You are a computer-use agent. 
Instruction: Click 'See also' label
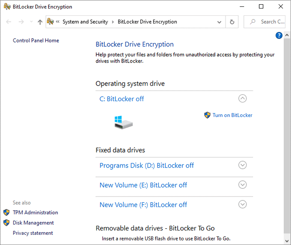22,203
